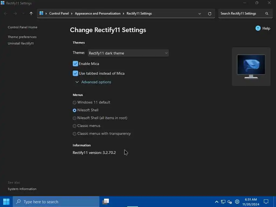Expand Advanced options section

click(x=93, y=82)
